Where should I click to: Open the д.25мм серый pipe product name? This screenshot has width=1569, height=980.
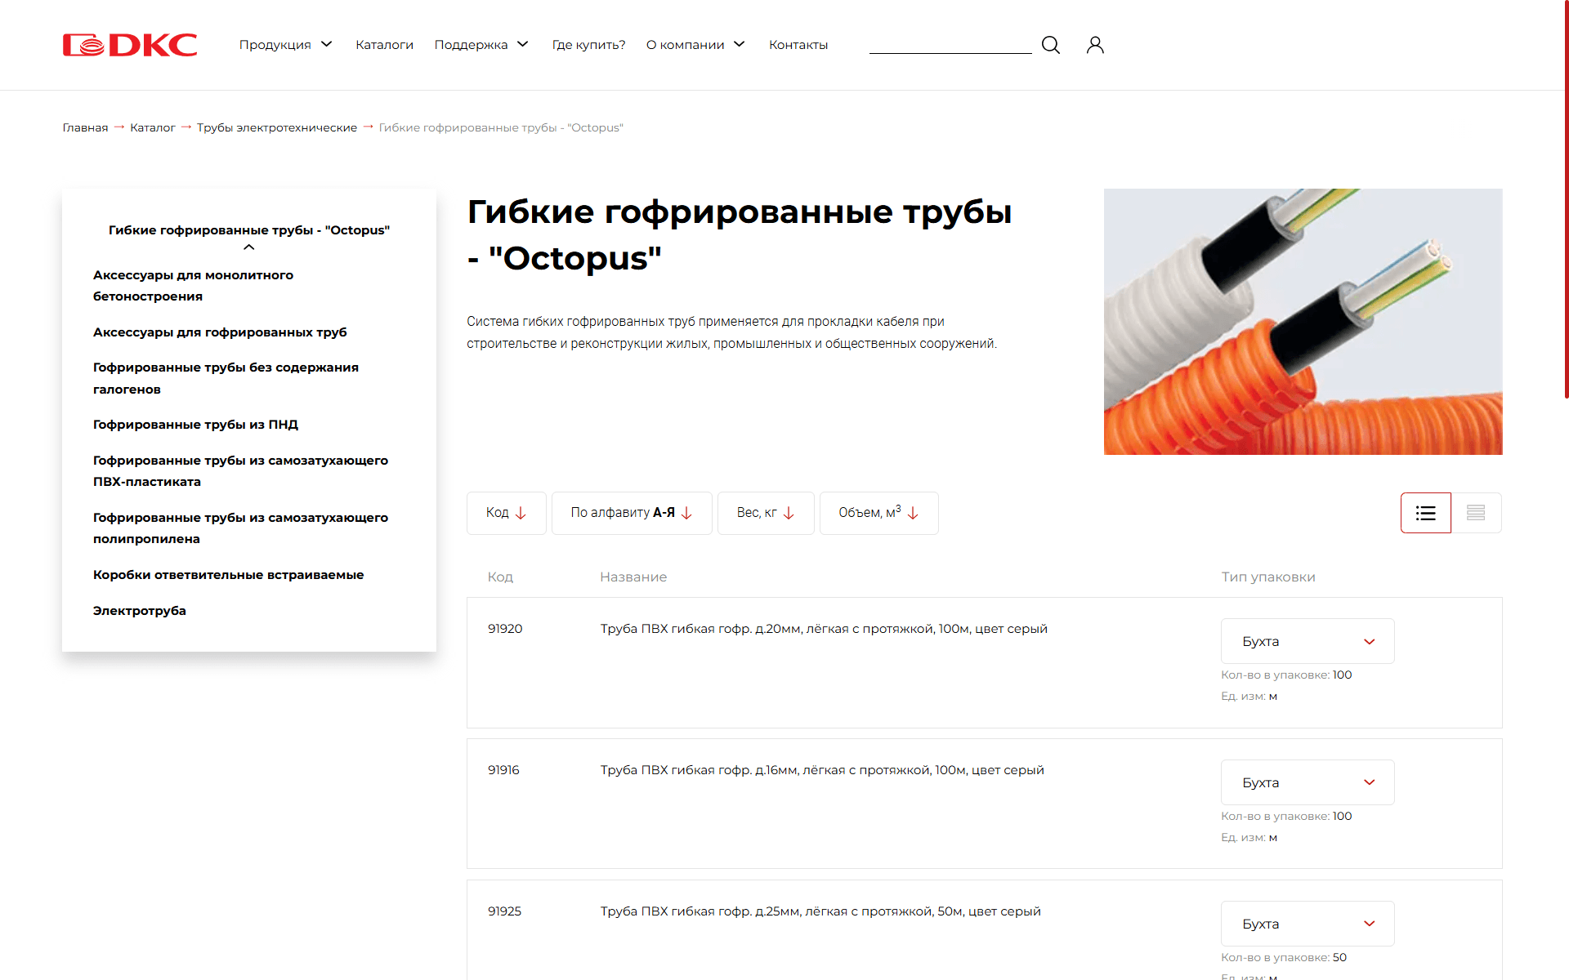pos(820,911)
